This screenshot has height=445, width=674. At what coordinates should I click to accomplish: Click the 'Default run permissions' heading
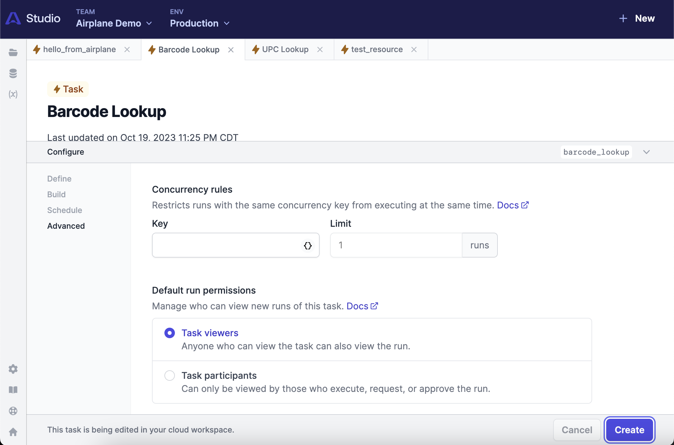click(x=204, y=290)
